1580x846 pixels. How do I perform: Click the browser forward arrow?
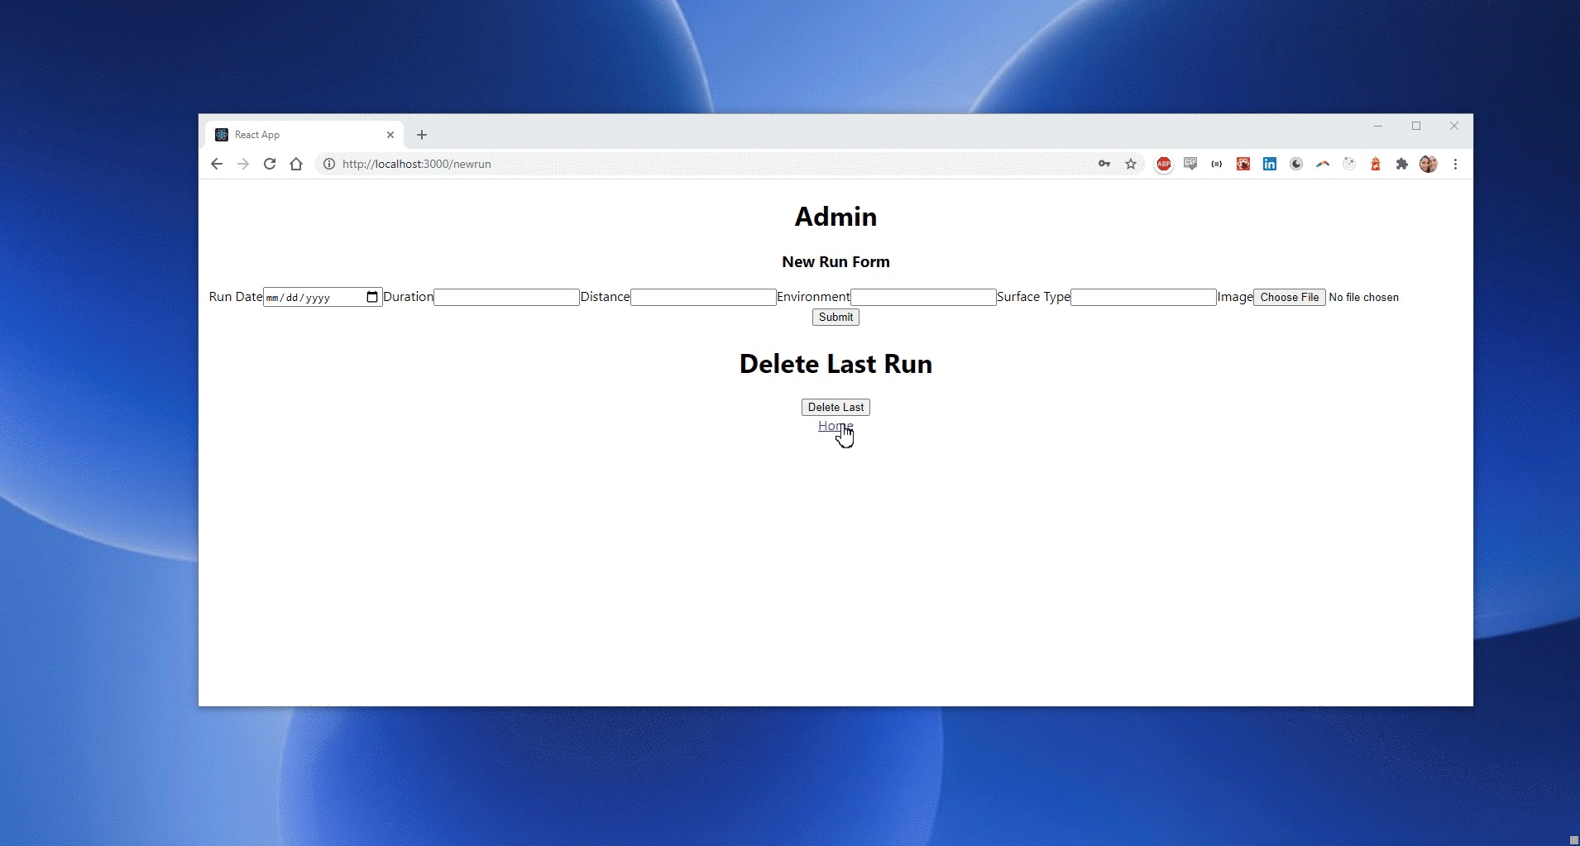pos(243,164)
